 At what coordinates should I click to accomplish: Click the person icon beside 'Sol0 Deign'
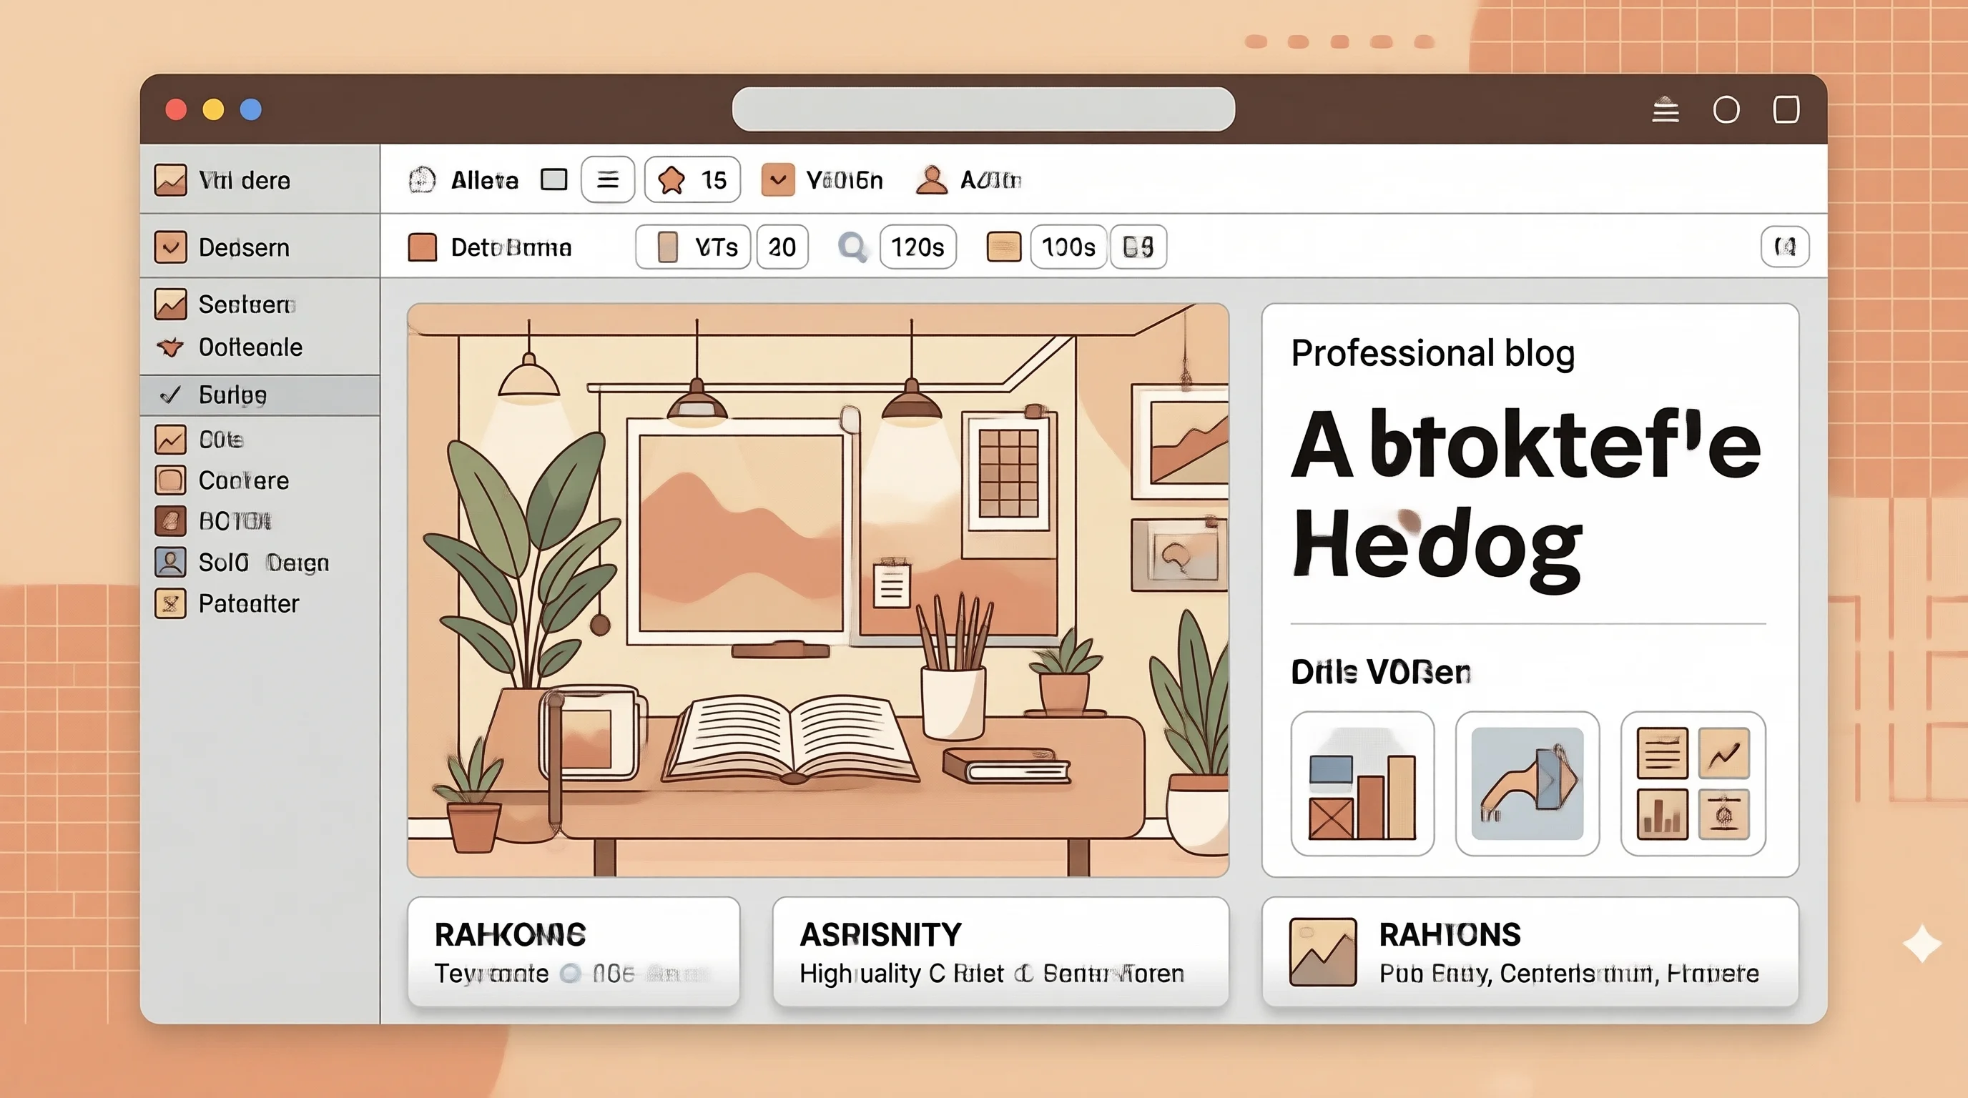pyautogui.click(x=169, y=562)
